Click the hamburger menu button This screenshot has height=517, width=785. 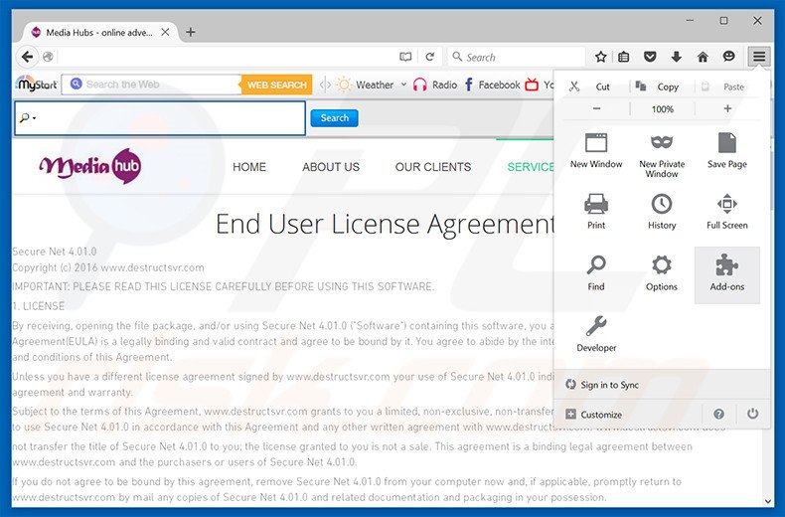pos(759,57)
